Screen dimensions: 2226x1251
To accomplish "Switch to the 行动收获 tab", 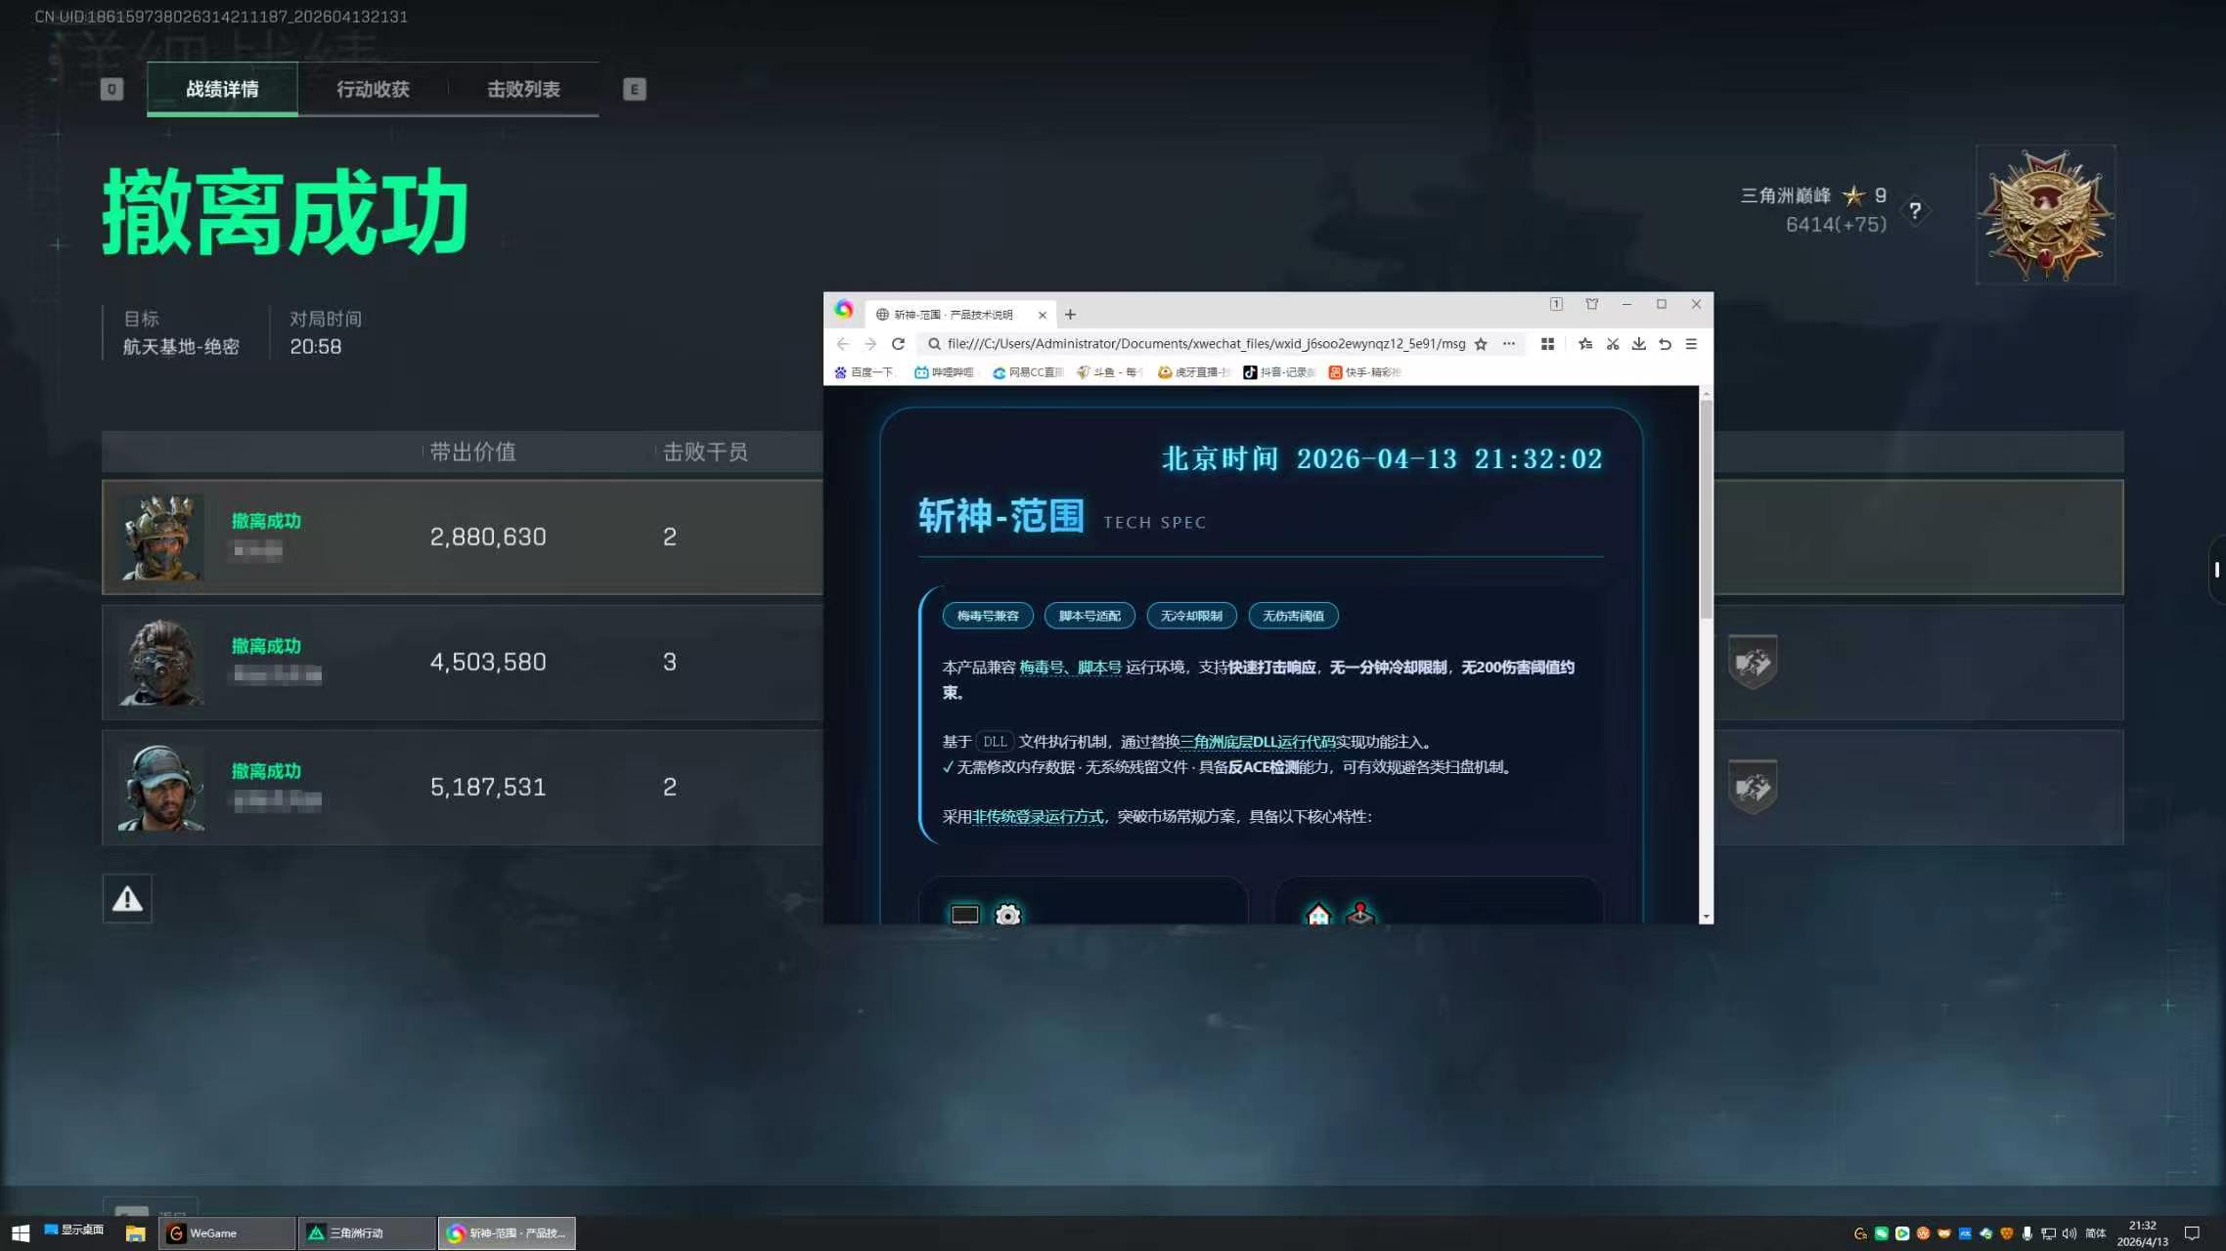I will pyautogui.click(x=373, y=89).
